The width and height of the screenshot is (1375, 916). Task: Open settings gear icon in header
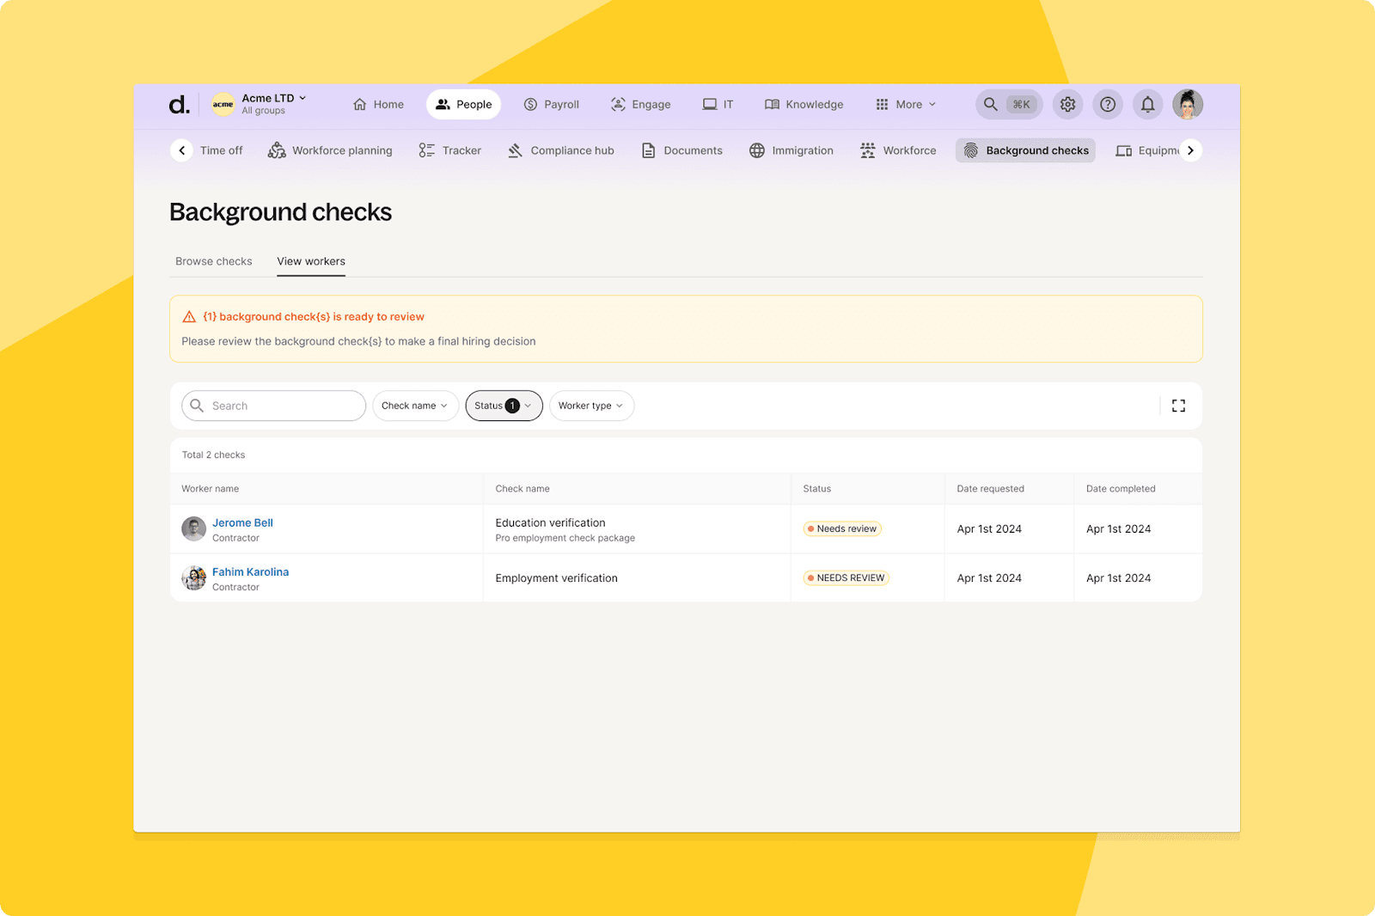pos(1067,104)
